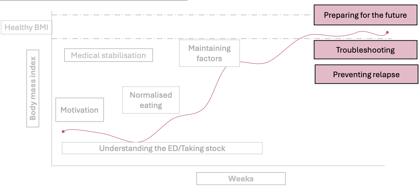The height and width of the screenshot is (192, 419).
Task: Select the Medical stabilisation box
Action: coord(108,55)
